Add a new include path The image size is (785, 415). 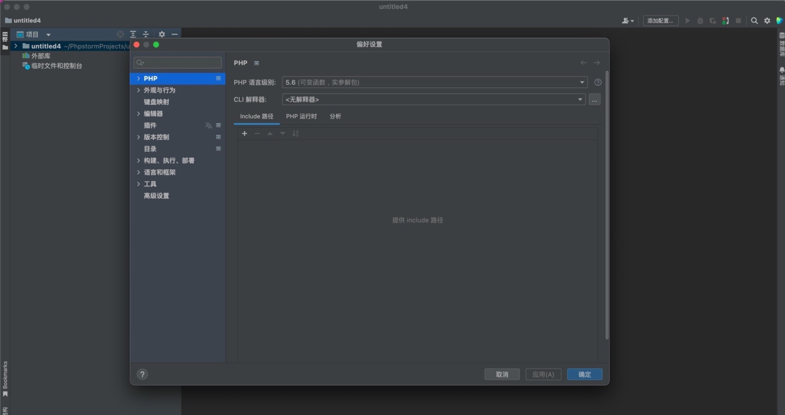point(244,133)
